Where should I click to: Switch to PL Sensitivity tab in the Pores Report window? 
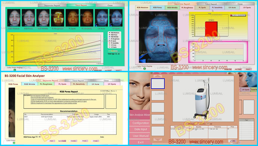click(79, 84)
